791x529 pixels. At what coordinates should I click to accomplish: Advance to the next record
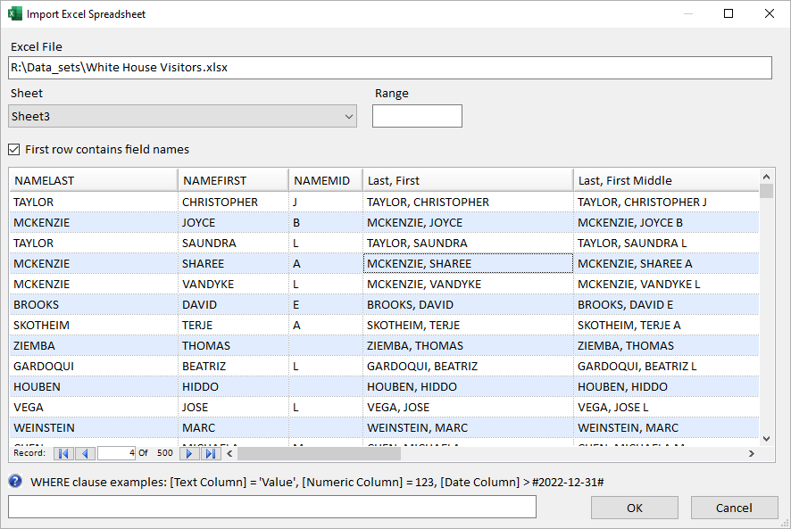click(x=187, y=453)
